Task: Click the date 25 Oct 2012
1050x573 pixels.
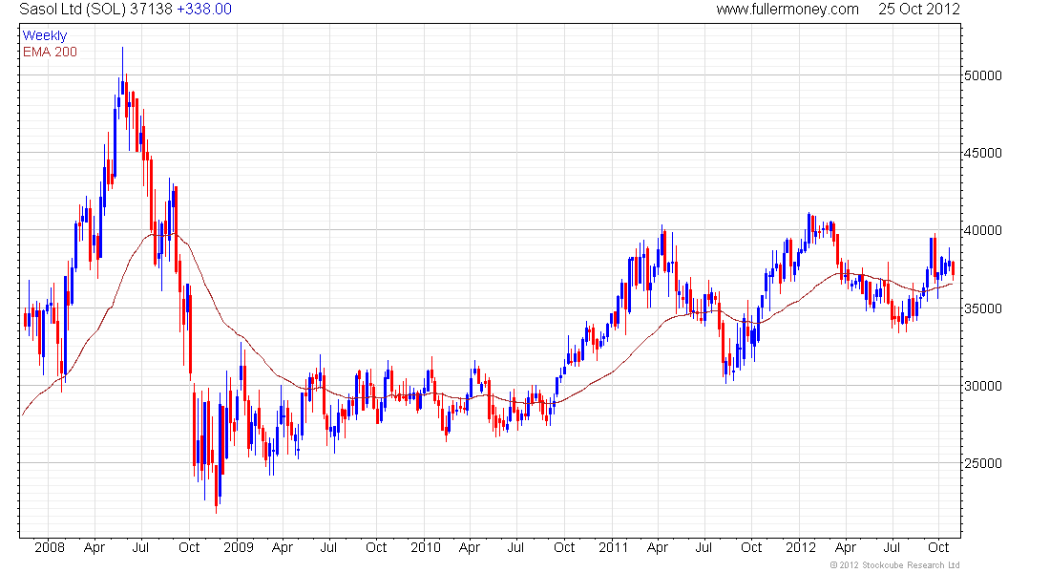Action: 918,10
